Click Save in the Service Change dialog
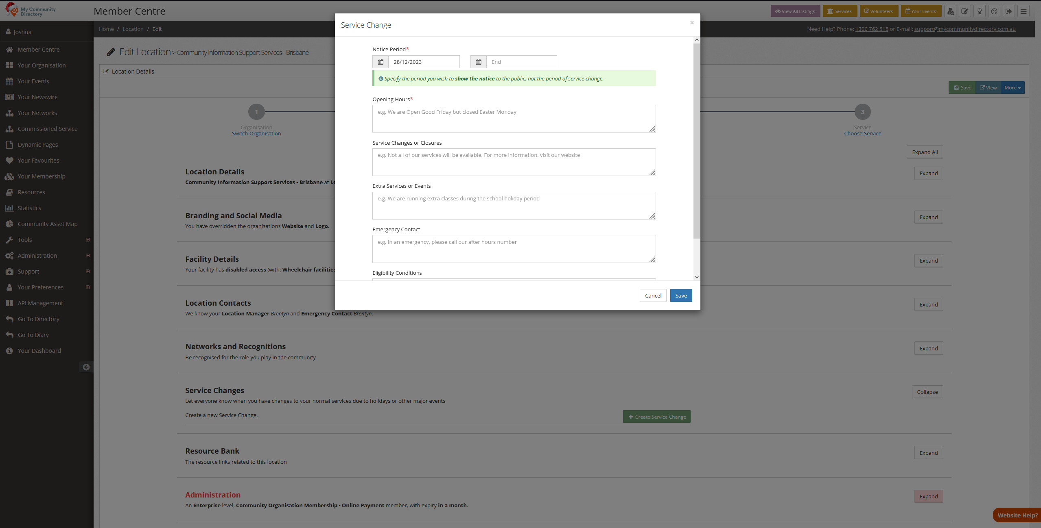1041x528 pixels. pos(681,296)
